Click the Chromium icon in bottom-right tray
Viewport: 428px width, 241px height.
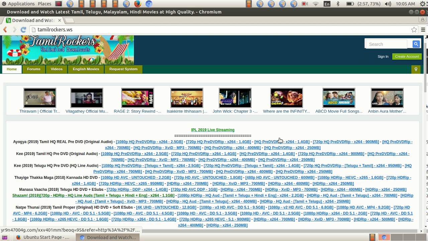click(x=384, y=237)
